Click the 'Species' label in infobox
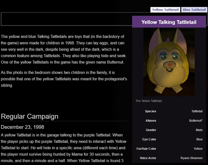208x165 pixels. [x=150, y=111]
